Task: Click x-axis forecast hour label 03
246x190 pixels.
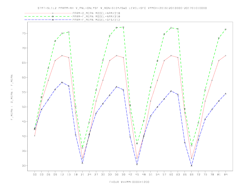Action: click(x=41, y=174)
